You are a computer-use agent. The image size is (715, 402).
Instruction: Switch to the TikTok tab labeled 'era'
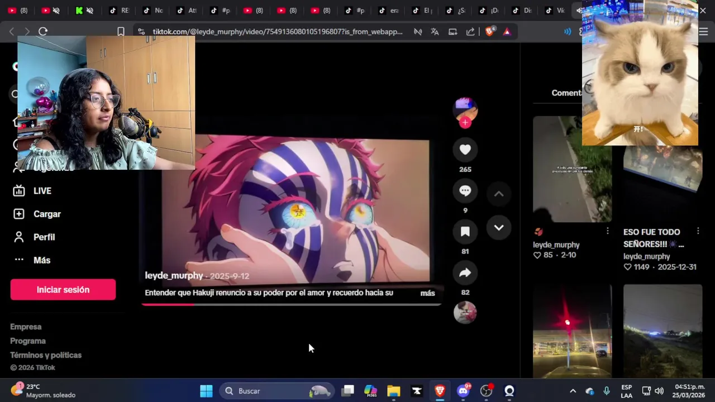coord(388,10)
